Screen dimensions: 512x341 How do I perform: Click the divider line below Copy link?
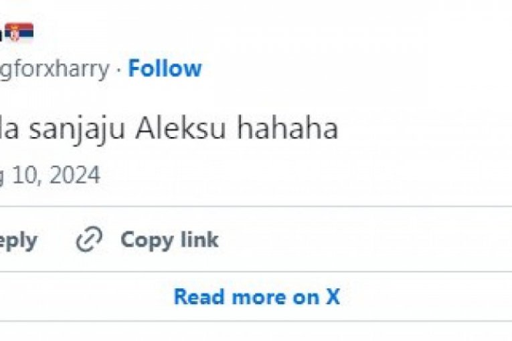[256, 271]
